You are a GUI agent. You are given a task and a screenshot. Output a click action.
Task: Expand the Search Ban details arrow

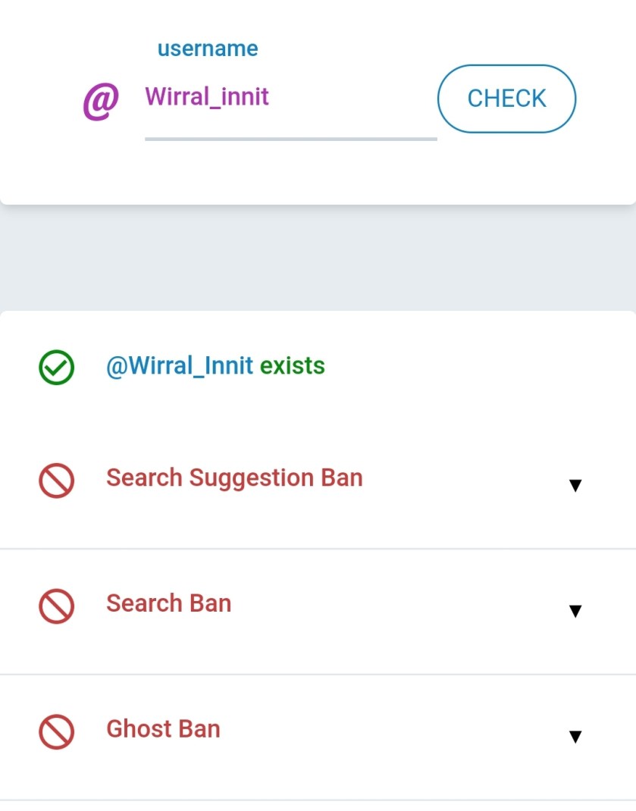[575, 611]
